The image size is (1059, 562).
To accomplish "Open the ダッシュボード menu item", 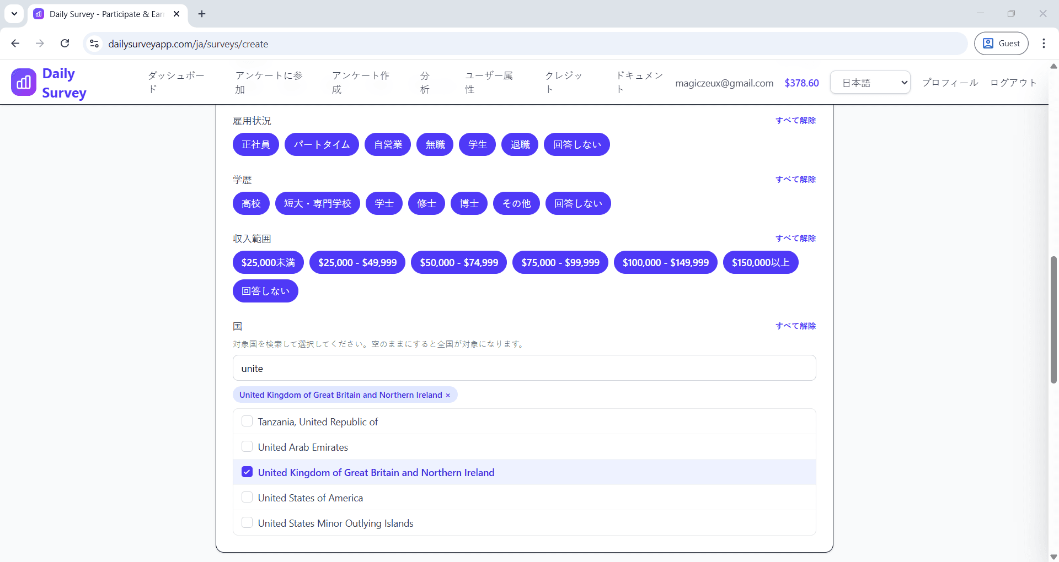I will (175, 82).
